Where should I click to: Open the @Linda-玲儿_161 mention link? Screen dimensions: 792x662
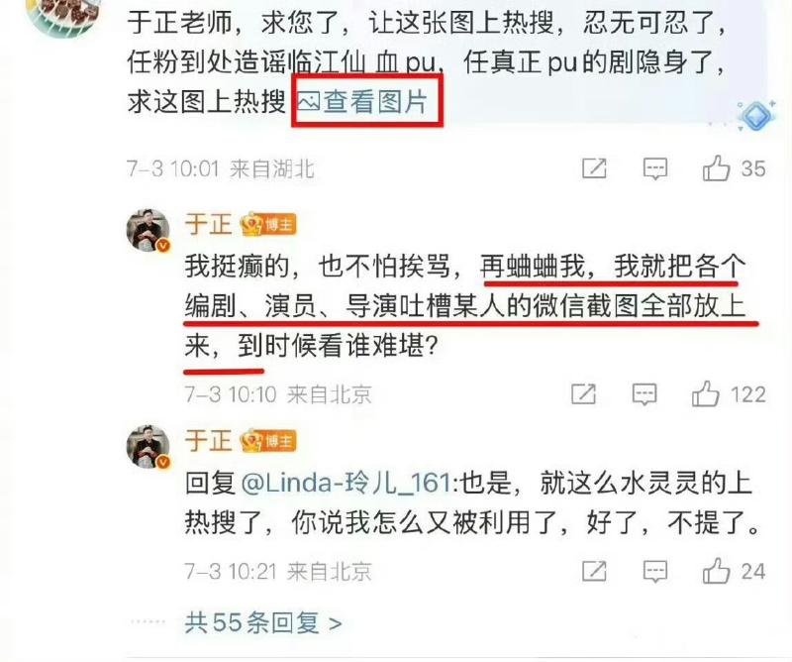pos(346,483)
